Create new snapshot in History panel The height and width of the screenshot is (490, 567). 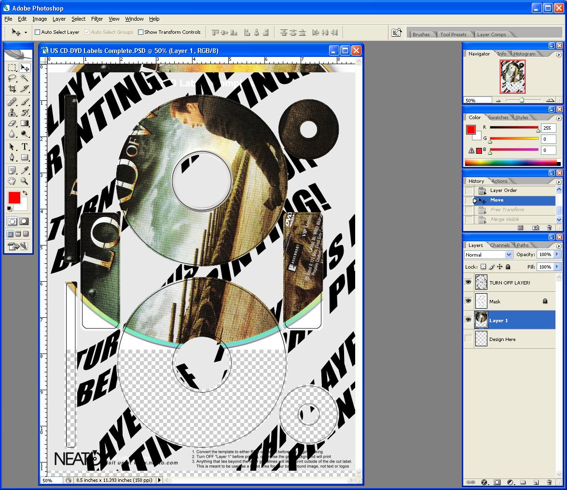point(536,228)
